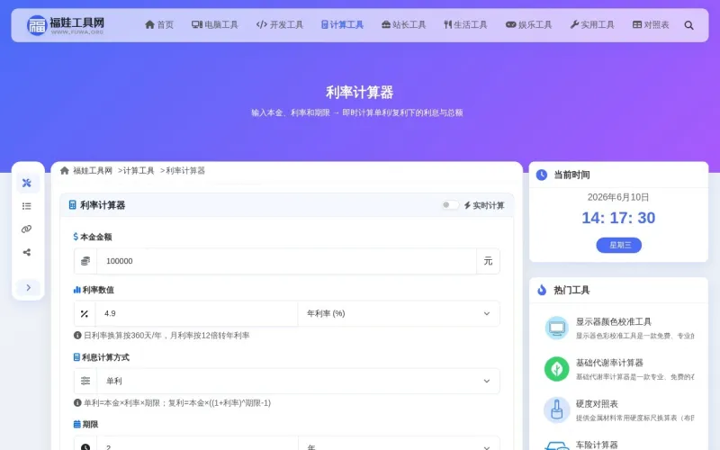The width and height of the screenshot is (720, 450).
Task: Open 基础代谢率计算器 link
Action: [x=609, y=363]
